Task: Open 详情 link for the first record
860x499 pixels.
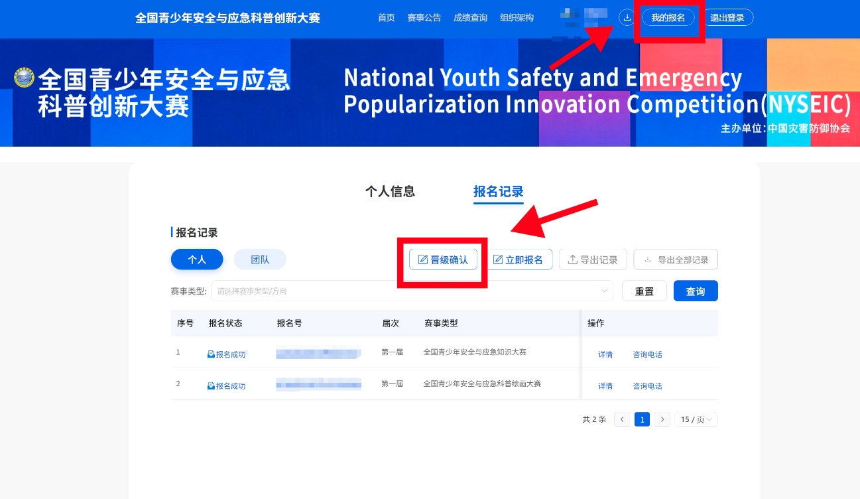Action: click(x=605, y=354)
